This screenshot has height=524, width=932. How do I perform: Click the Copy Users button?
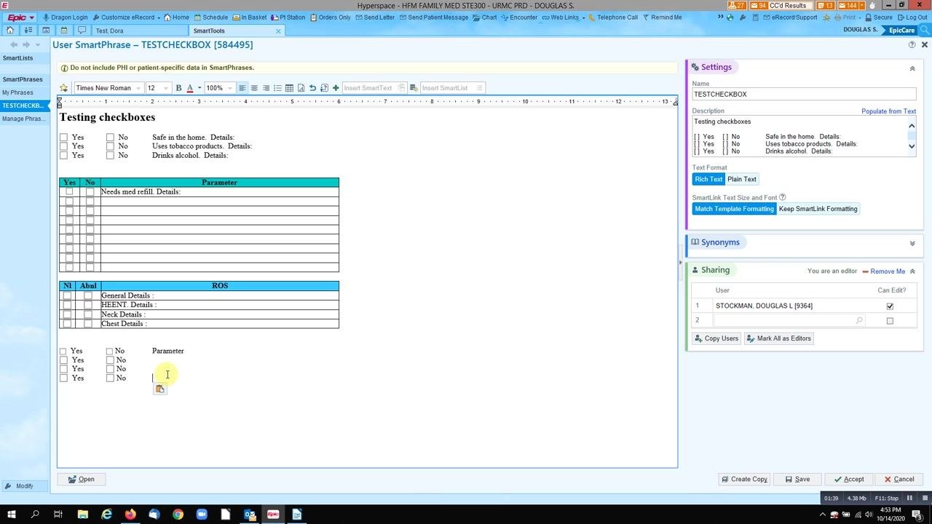click(716, 338)
